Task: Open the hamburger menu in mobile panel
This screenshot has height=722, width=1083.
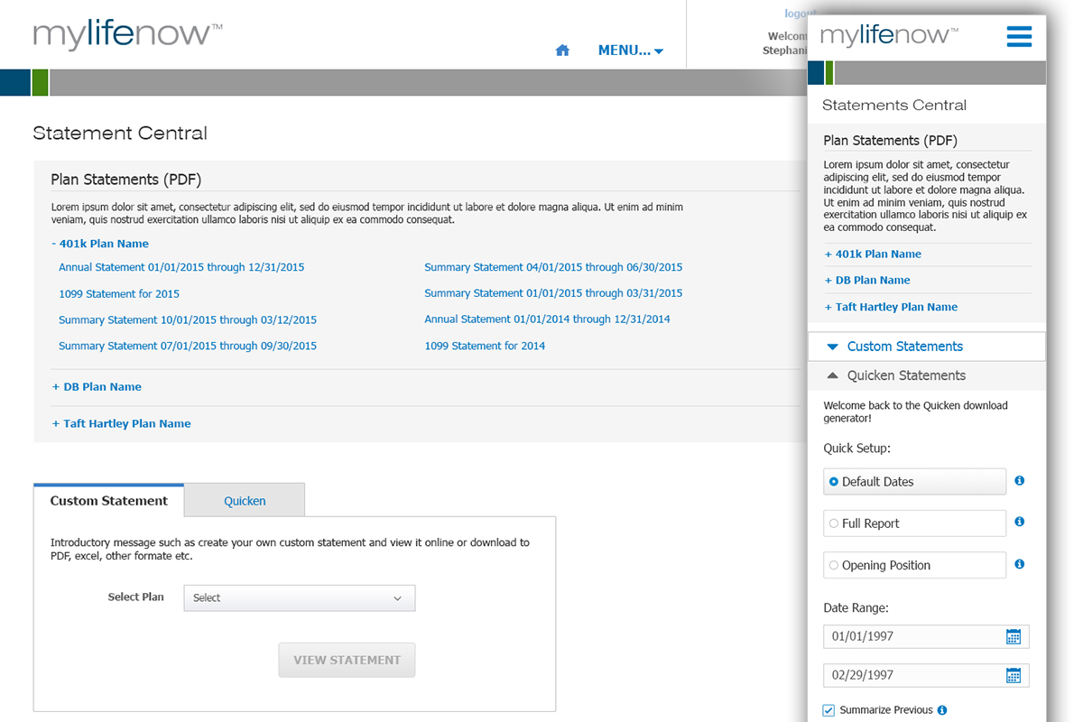Action: [x=1019, y=36]
